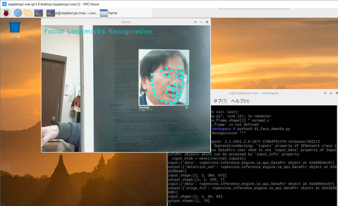This screenshot has height=206, width=338.
Task: Open the file manager folder icon
Action: [x=28, y=13]
